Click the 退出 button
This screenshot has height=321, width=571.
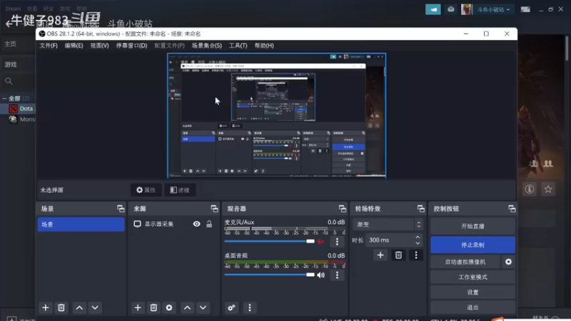[473, 307]
